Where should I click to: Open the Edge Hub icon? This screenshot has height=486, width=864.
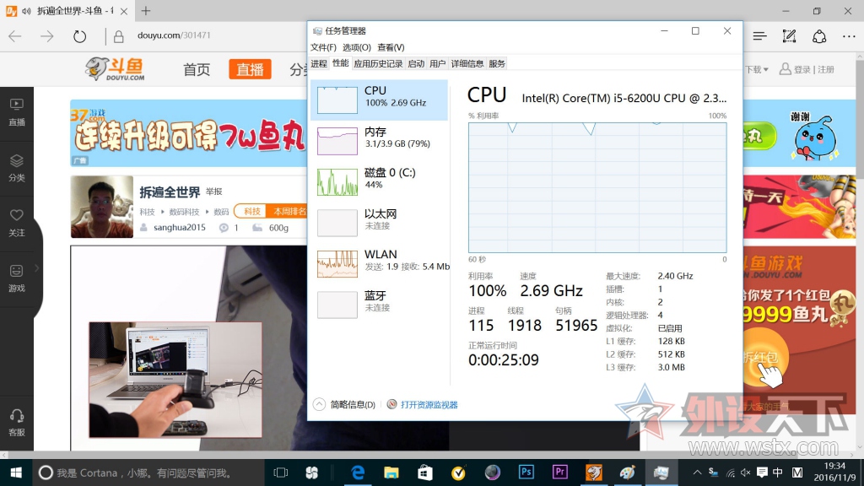tap(760, 36)
